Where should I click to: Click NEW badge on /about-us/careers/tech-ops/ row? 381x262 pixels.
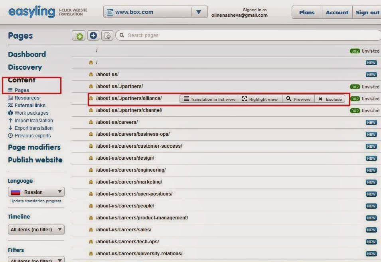click(371, 242)
